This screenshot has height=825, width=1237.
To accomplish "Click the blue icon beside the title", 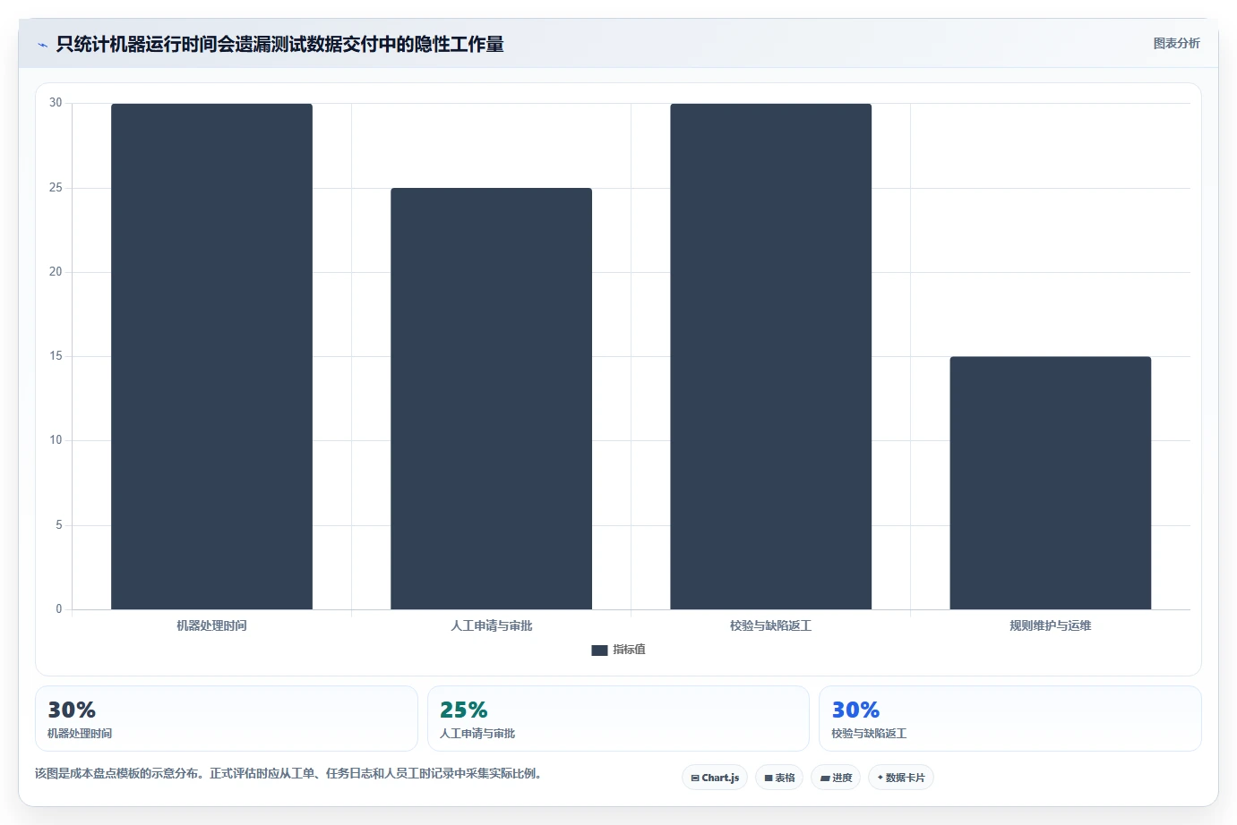I will pyautogui.click(x=42, y=45).
